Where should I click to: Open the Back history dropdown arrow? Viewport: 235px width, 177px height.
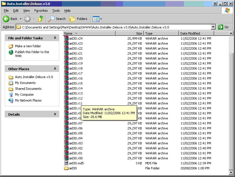pyautogui.click(x=21, y=19)
